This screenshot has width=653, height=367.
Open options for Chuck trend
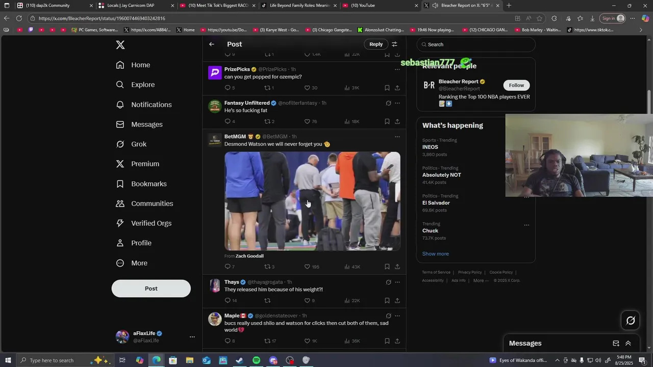pyautogui.click(x=526, y=225)
